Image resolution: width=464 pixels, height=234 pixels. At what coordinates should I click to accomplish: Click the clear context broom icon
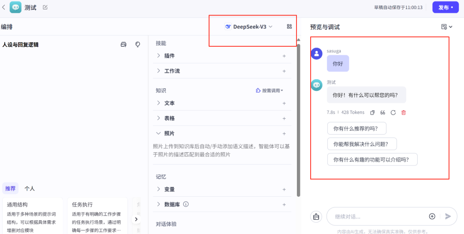(x=316, y=216)
